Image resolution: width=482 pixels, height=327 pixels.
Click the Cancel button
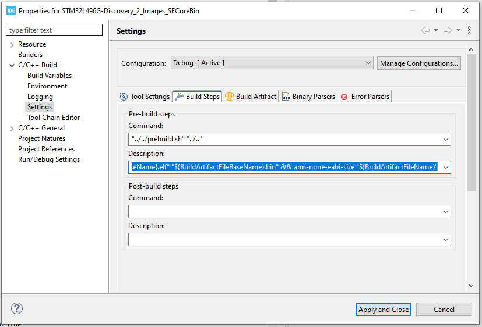coord(444,309)
